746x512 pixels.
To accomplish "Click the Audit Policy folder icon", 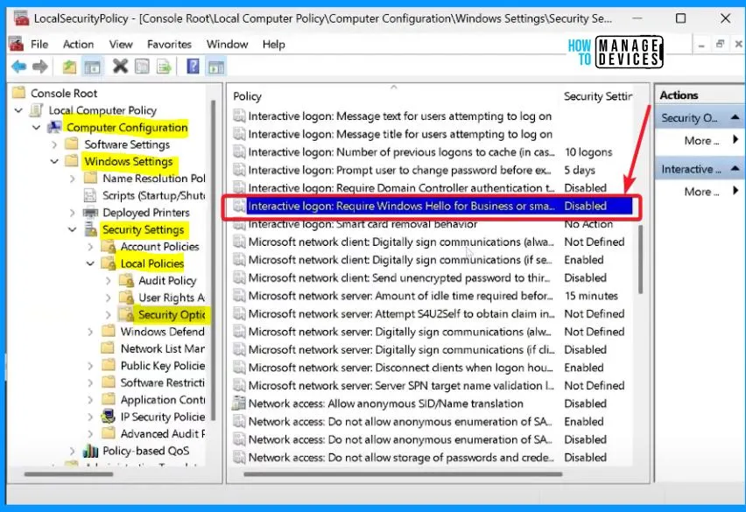I will pos(127,280).
